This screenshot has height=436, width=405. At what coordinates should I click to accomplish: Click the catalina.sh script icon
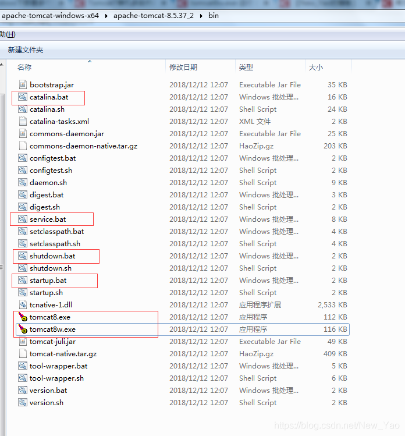23,109
